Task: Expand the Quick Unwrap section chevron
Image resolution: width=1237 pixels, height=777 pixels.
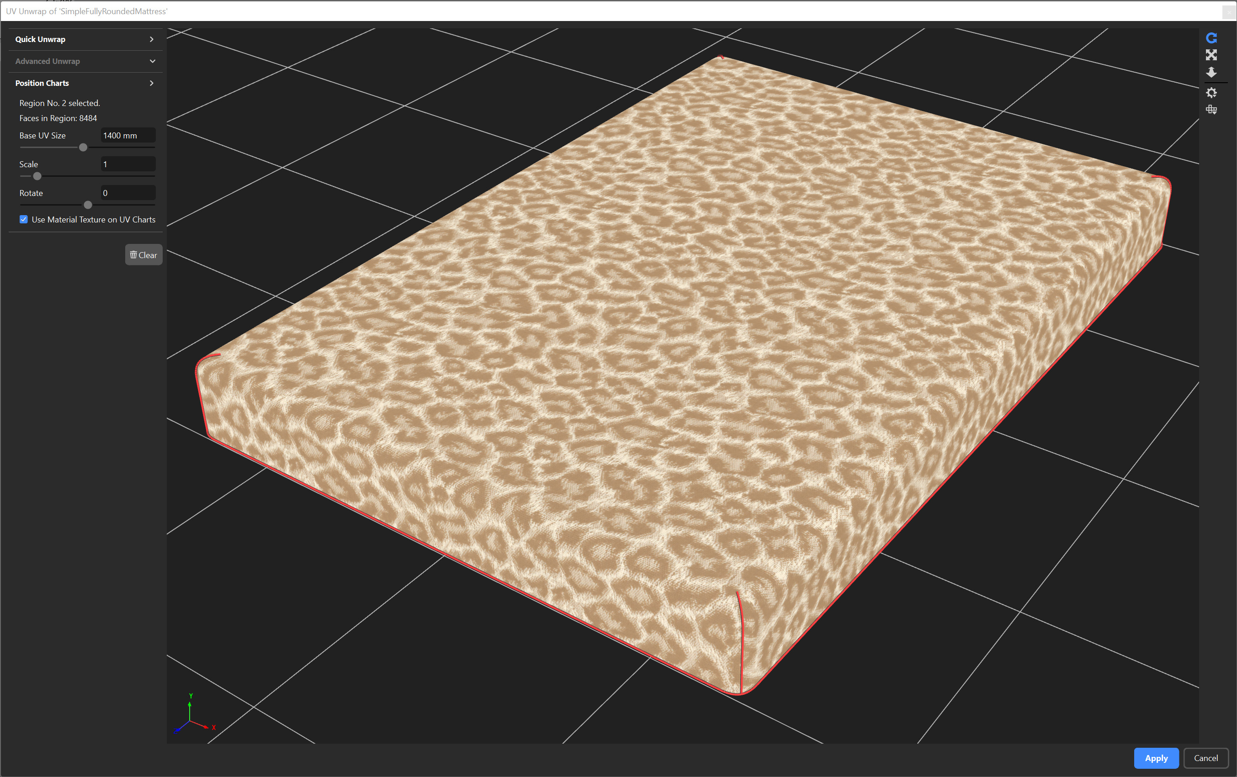Action: point(152,39)
